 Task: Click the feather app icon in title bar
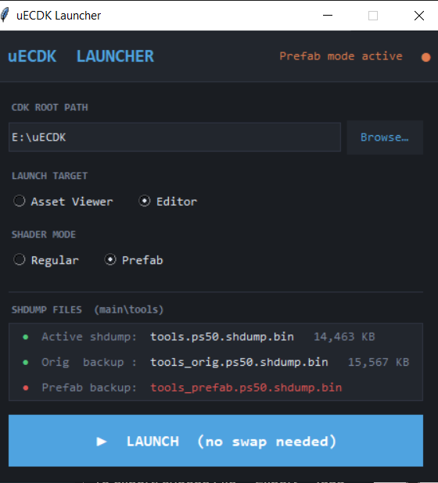5,15
